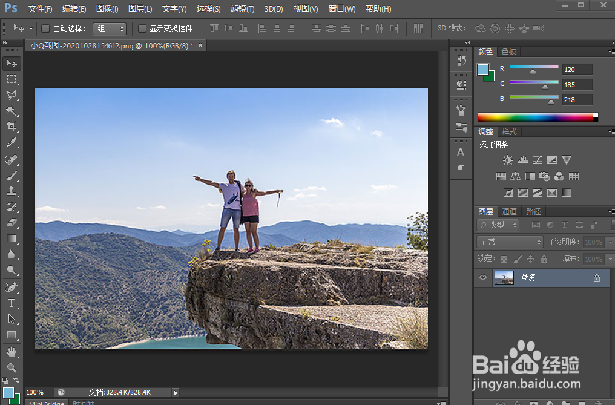Toggle pixel layer filter
This screenshot has width=615, height=405.
coord(536,225)
